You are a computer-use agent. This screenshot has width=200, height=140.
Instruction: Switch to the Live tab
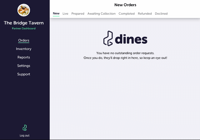(x=65, y=14)
